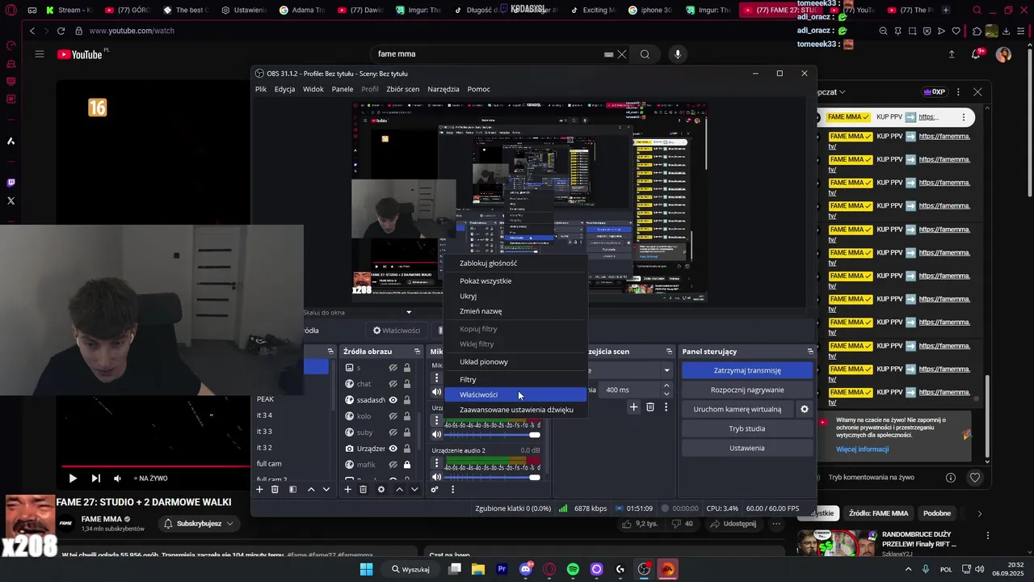Increase transition duration 400 ms stepper
This screenshot has width=1034, height=582.
click(666, 386)
